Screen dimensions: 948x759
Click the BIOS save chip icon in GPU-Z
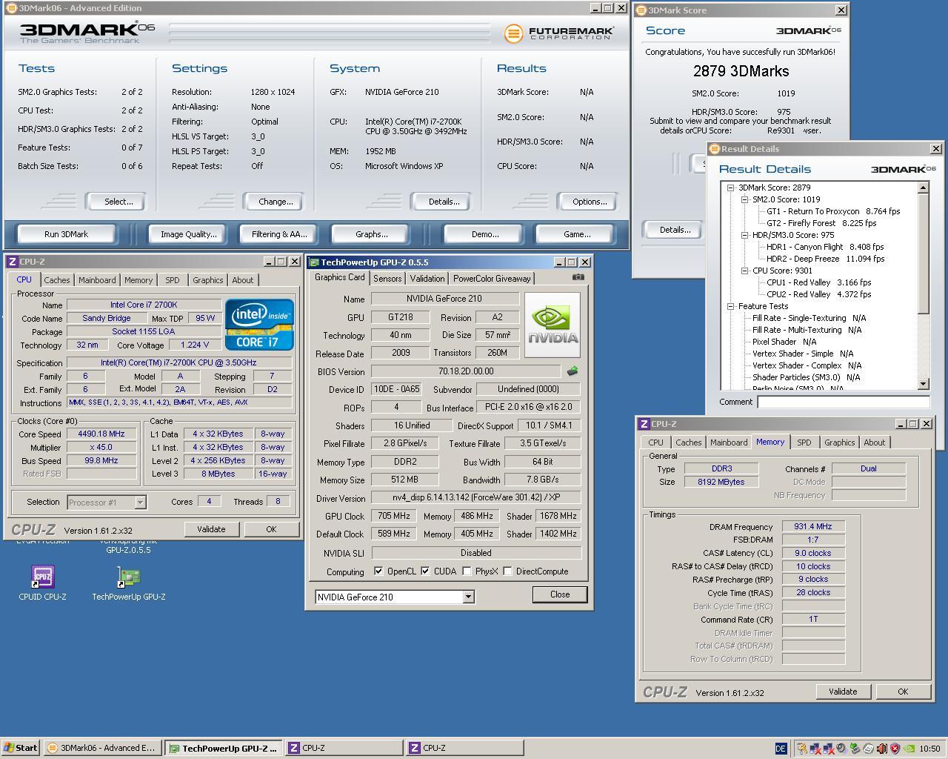coord(572,371)
